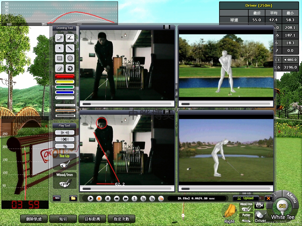Choose the orange-highlighted middle line thickness
Image resolution: width=302 pixels, height=226 pixels.
pyautogui.click(x=65, y=110)
